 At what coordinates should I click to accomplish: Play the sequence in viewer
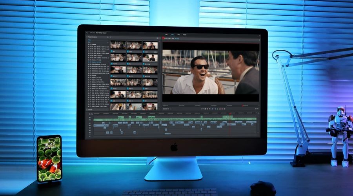(206, 109)
